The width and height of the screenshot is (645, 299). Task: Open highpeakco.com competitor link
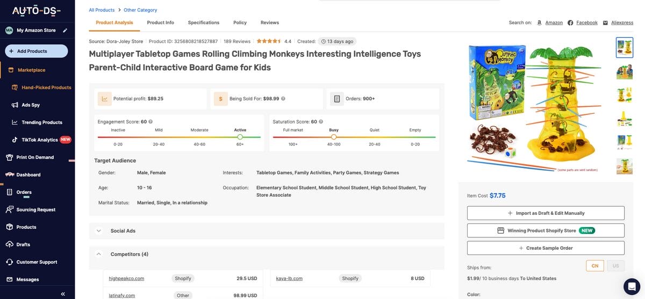(x=126, y=279)
